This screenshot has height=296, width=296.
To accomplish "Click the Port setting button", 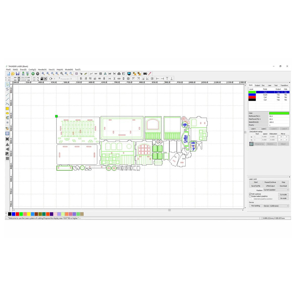I will tap(256, 206).
